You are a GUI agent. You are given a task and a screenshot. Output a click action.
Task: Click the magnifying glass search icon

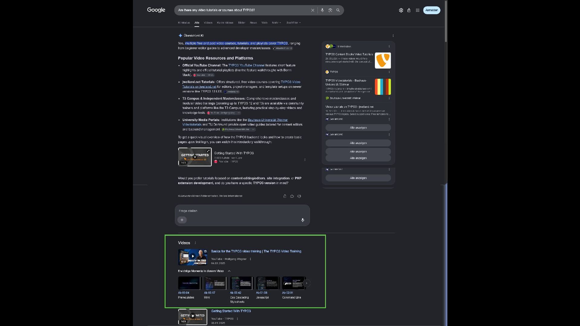(338, 10)
